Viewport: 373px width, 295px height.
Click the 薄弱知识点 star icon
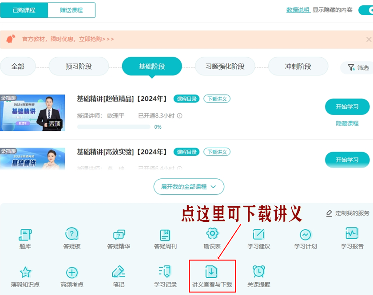(25, 272)
